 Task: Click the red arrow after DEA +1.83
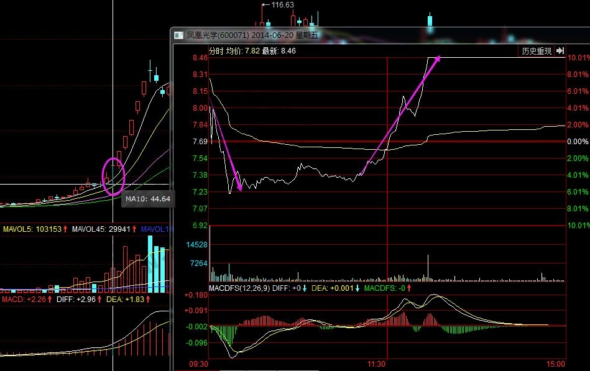150,300
